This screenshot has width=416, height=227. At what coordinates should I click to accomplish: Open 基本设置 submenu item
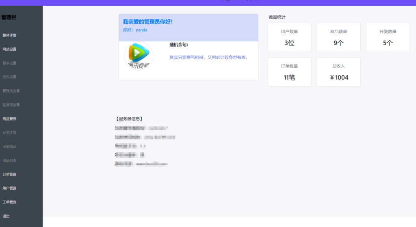point(10,63)
